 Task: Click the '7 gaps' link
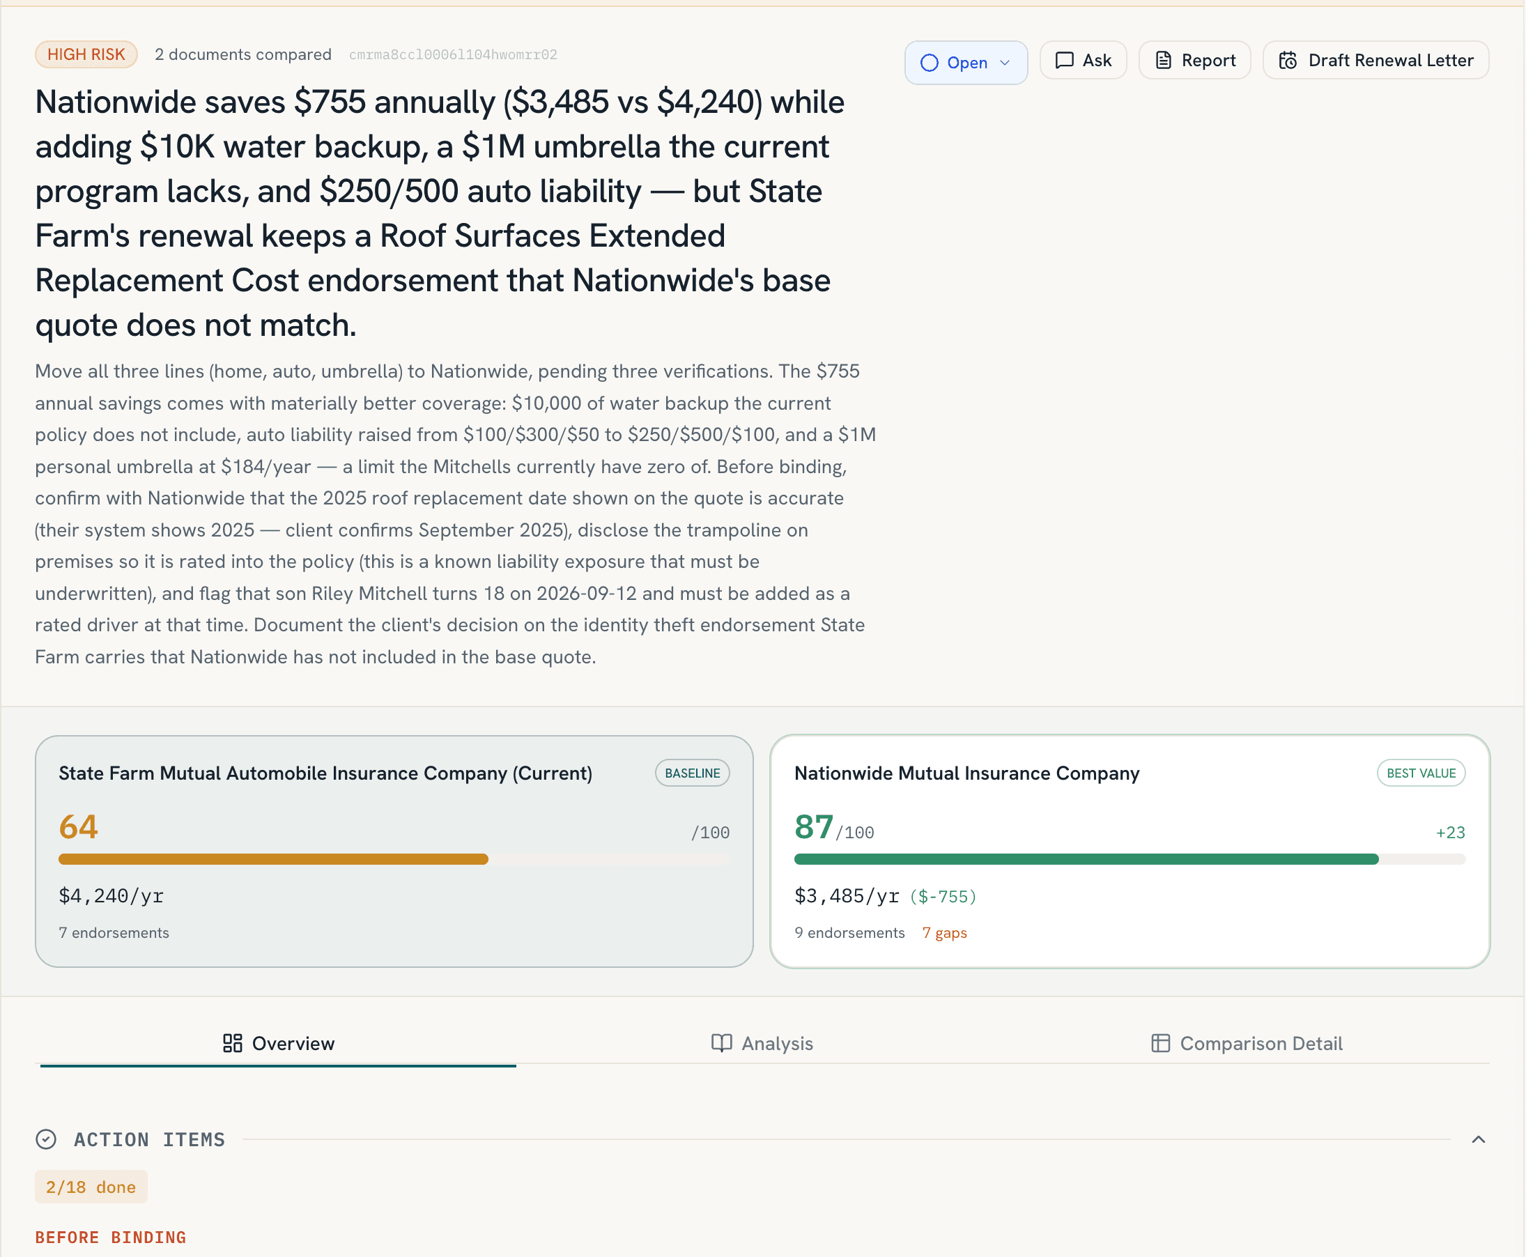(x=945, y=933)
